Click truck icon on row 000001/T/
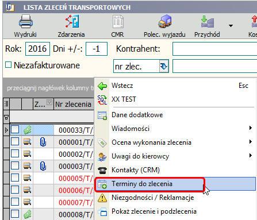The width and height of the screenshot is (257, 220). coord(28,142)
